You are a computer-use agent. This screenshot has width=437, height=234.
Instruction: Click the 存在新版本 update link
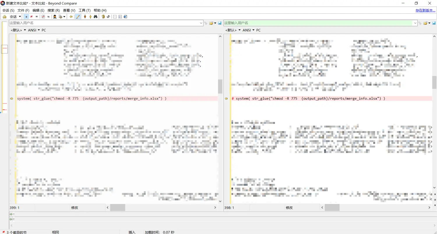coord(425,10)
